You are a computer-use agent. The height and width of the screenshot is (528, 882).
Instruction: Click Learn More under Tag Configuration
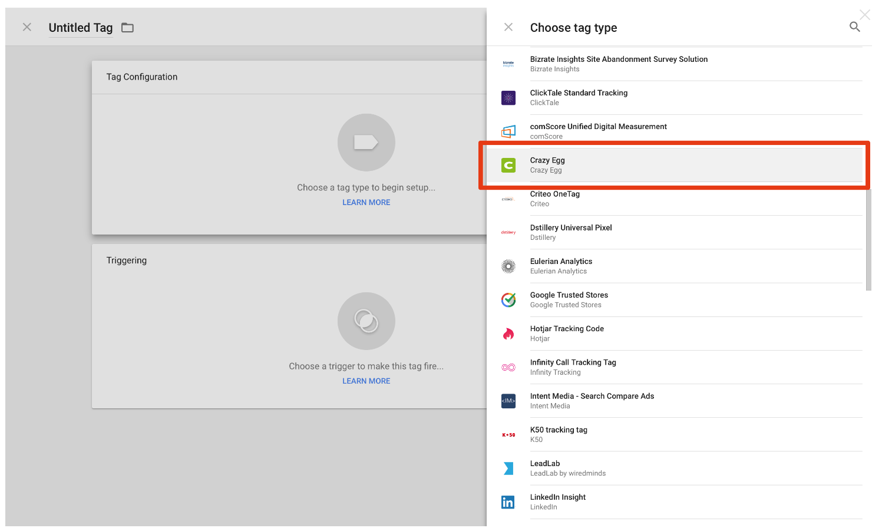366,202
